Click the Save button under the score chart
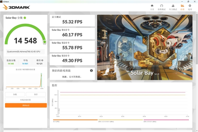The height and width of the screenshot is (132, 198). tap(36, 94)
